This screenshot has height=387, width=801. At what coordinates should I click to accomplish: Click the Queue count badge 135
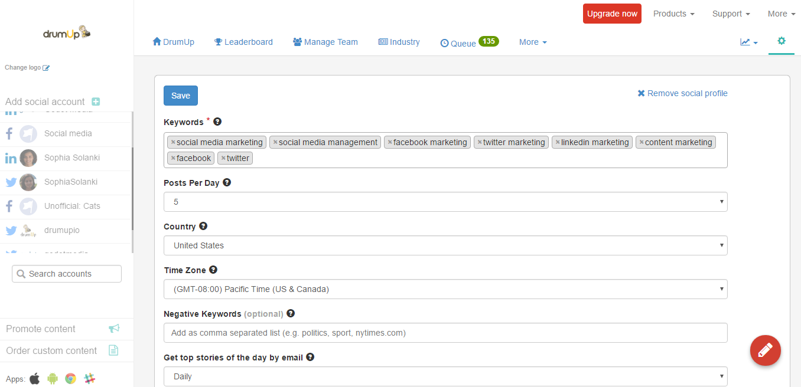click(x=489, y=41)
